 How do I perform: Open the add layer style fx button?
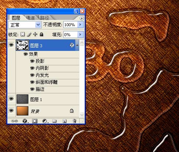click(x=25, y=121)
